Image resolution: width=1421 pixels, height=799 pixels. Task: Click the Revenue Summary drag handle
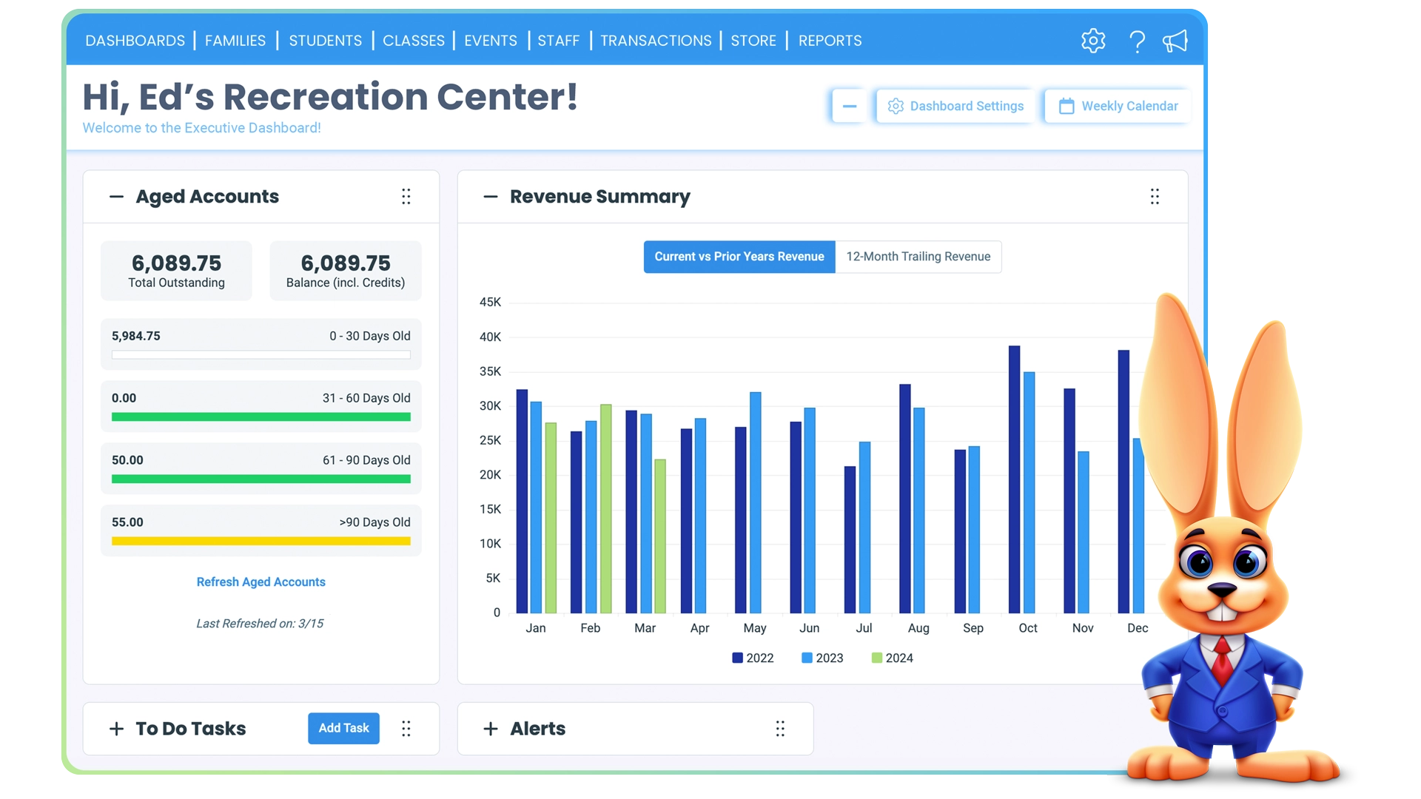tap(1155, 196)
